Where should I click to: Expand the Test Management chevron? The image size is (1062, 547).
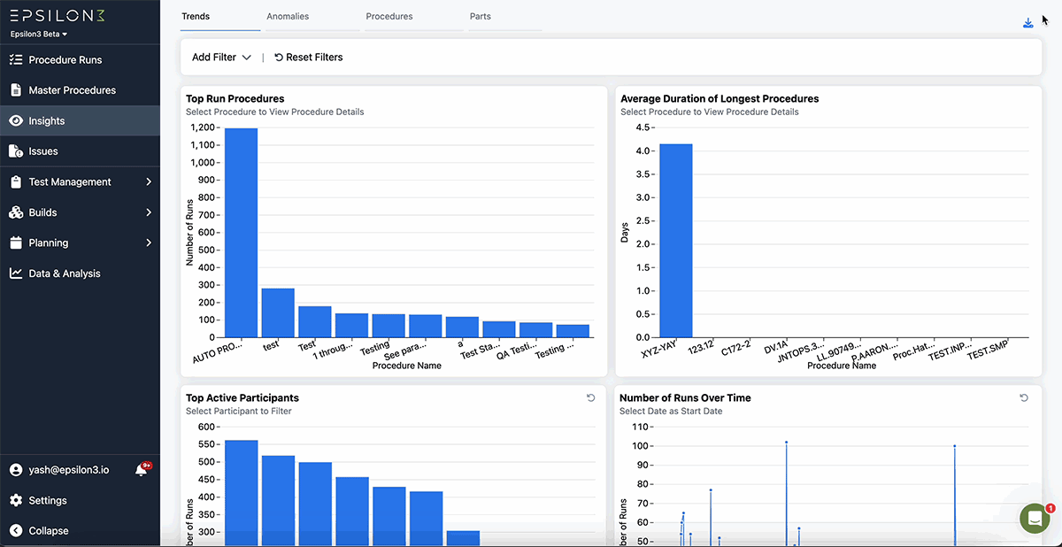pyautogui.click(x=148, y=181)
